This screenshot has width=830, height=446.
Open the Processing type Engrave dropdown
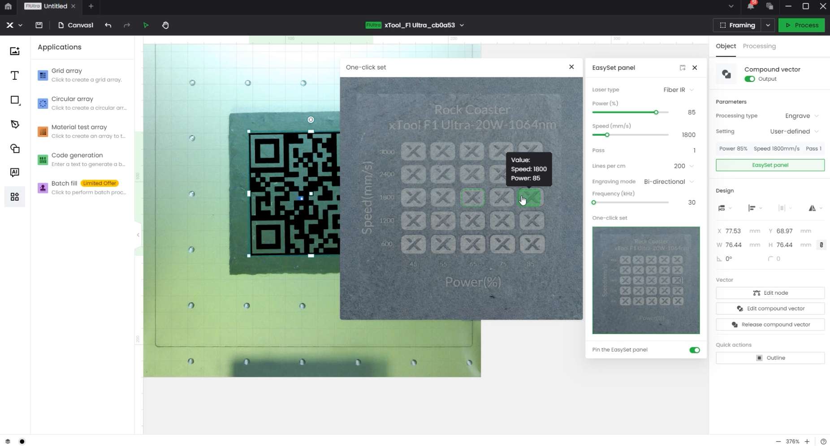coord(802,116)
